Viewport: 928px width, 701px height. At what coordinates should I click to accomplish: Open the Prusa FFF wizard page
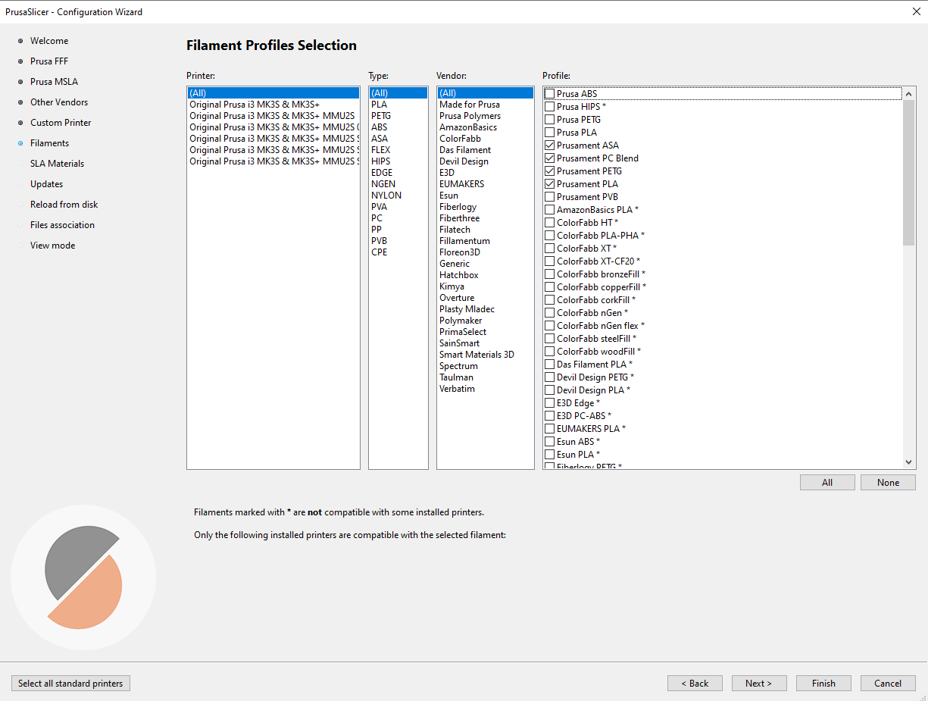point(49,61)
